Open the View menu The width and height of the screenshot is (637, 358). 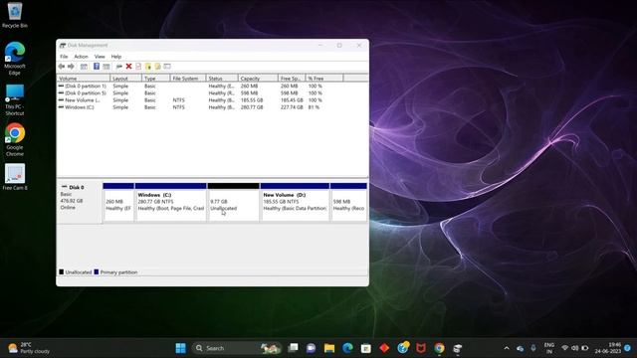pos(100,57)
